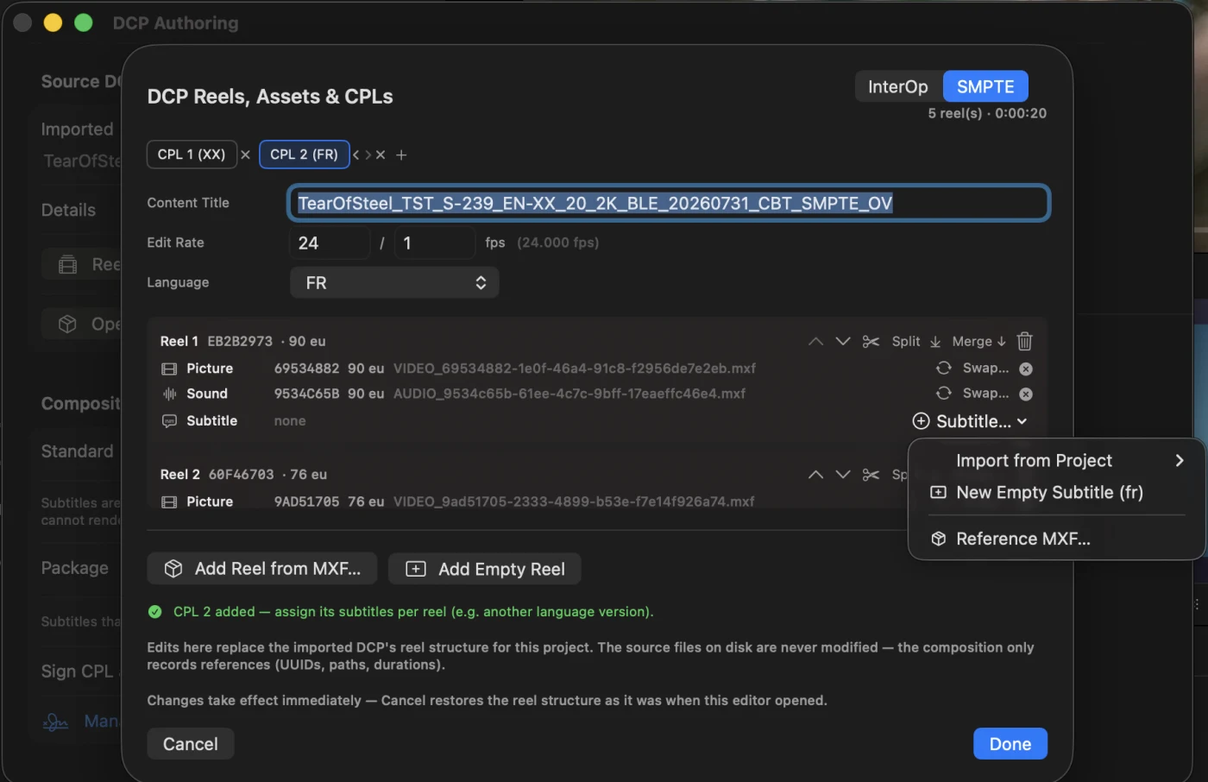Choose New Empty Subtitle (fr)
Image resolution: width=1208 pixels, height=782 pixels.
(x=1056, y=493)
